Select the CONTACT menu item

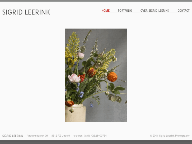[184, 11]
